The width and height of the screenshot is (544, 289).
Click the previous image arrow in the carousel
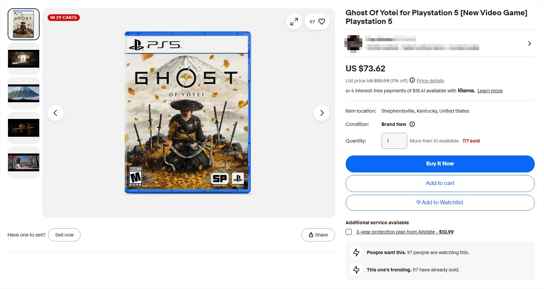click(x=56, y=113)
